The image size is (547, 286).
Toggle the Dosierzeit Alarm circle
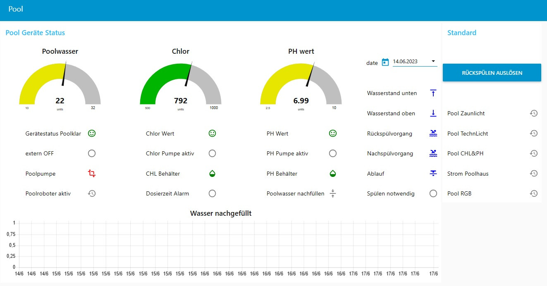tap(212, 193)
